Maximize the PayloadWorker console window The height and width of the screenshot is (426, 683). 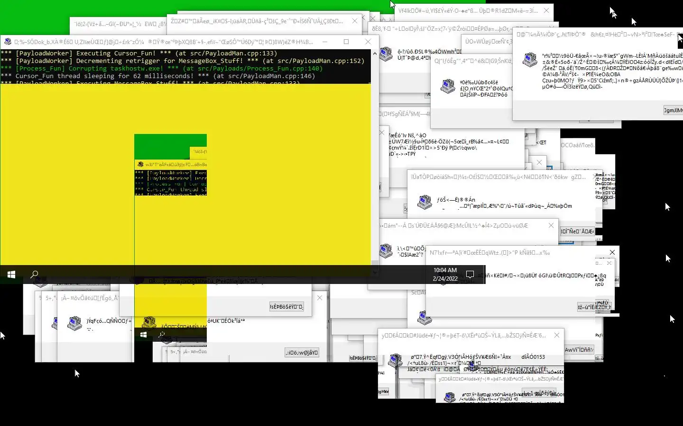click(x=346, y=42)
